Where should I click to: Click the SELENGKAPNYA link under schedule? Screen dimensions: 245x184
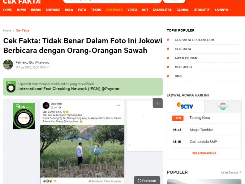tap(204, 153)
